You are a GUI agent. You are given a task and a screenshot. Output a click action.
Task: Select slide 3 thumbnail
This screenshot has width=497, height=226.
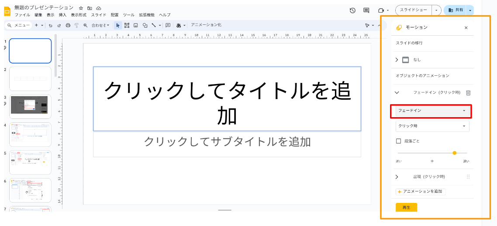coord(30,107)
